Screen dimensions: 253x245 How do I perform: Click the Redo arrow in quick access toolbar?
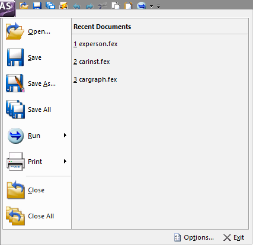pos(89,6)
